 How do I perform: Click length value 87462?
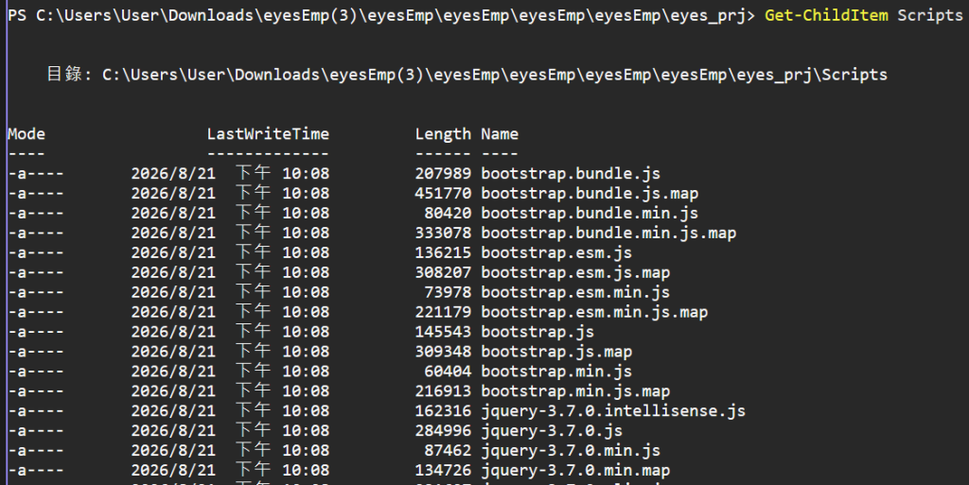pyautogui.click(x=448, y=450)
